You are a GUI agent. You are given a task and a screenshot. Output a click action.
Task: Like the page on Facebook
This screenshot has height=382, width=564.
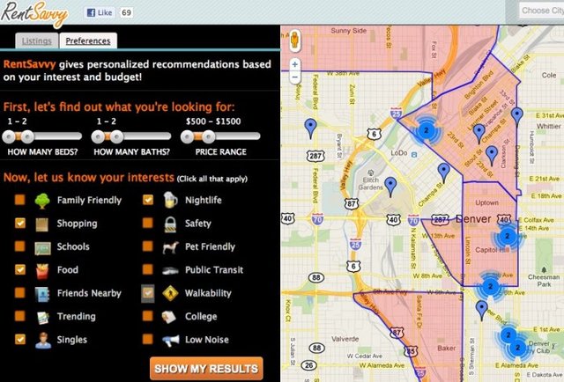pyautogui.click(x=100, y=12)
